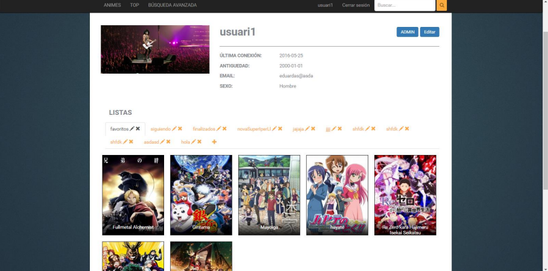Edit siguiendo list name with pencil icon
This screenshot has width=548, height=271.
pos(174,129)
